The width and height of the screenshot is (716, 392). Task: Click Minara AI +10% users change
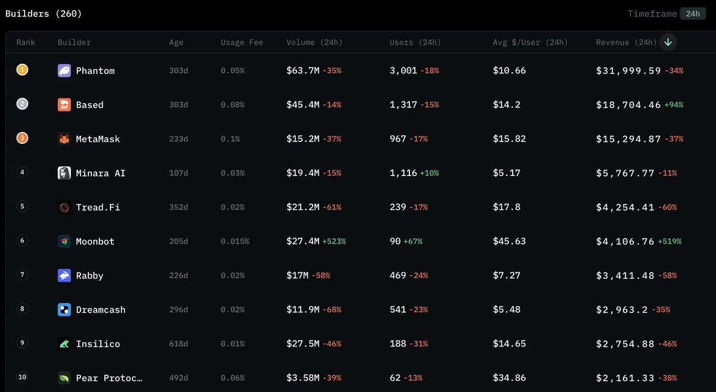coord(430,173)
